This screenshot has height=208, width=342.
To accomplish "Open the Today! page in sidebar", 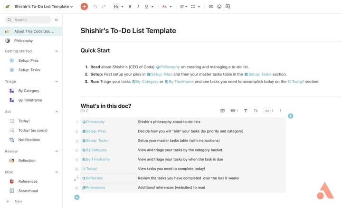I will pyautogui.click(x=24, y=121).
